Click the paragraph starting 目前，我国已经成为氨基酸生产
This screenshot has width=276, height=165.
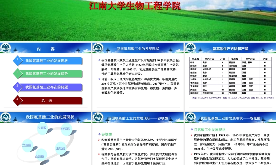(140, 86)
